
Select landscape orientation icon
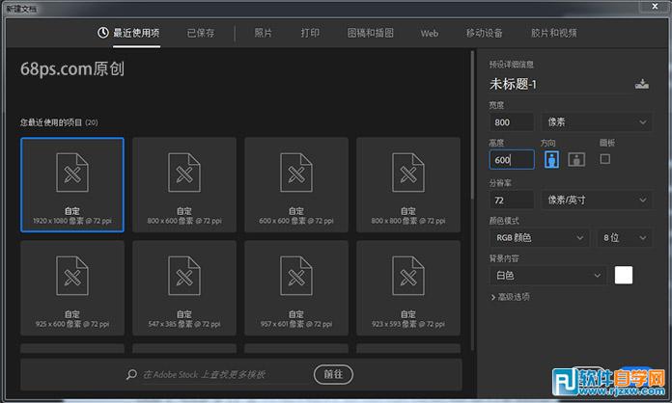tap(576, 160)
